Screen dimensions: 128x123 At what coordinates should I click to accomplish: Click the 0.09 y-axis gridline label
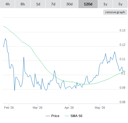122,88
